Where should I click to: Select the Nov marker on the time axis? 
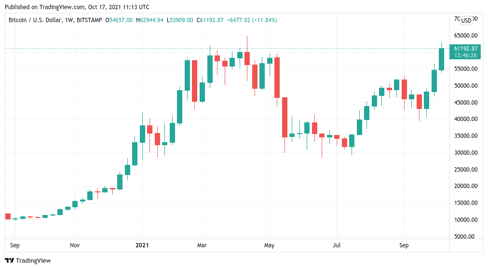[x=75, y=245]
